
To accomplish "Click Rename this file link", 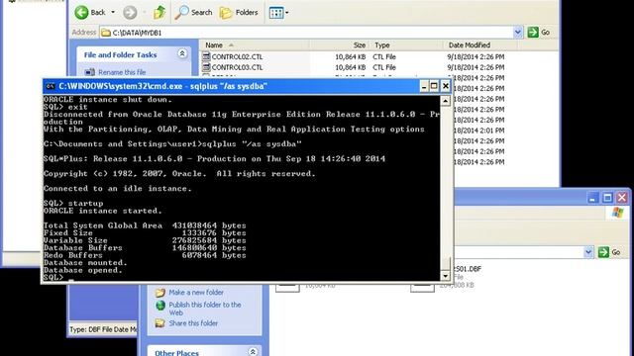I will tap(122, 72).
